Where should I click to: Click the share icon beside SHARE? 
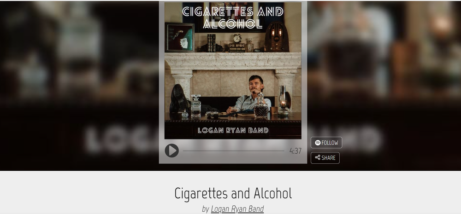(x=318, y=158)
